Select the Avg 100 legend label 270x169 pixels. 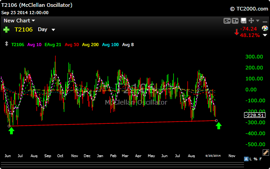pos(110,45)
